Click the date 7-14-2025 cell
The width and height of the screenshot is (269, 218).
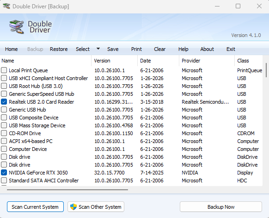(152, 173)
